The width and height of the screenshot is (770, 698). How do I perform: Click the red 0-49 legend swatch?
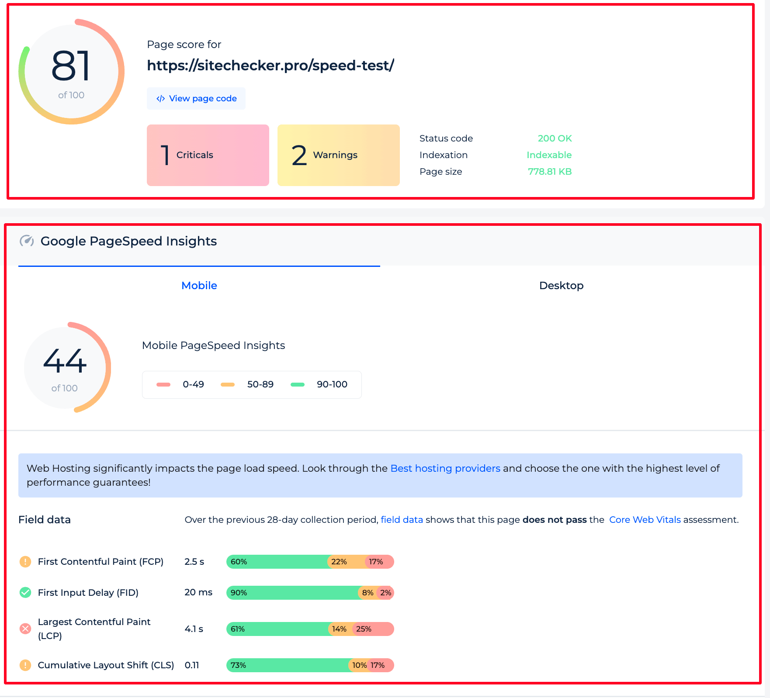click(163, 385)
